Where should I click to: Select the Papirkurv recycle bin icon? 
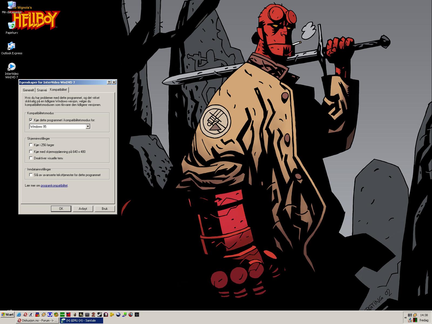click(12, 28)
